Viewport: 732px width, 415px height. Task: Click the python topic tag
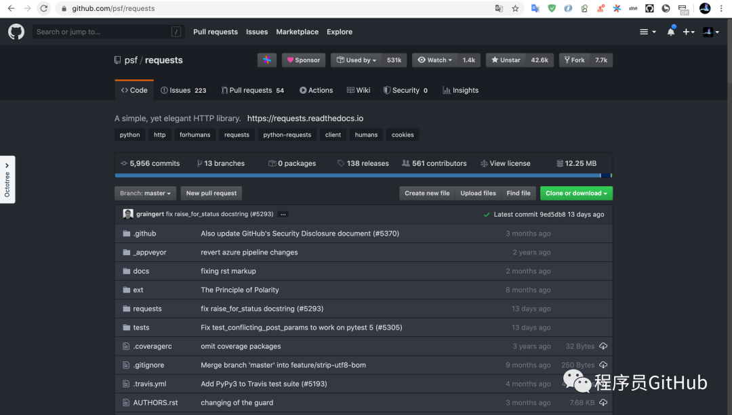(x=129, y=135)
